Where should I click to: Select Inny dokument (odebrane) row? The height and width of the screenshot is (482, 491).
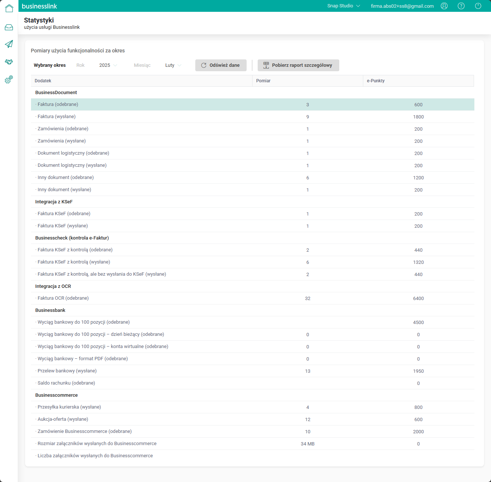[x=253, y=178]
